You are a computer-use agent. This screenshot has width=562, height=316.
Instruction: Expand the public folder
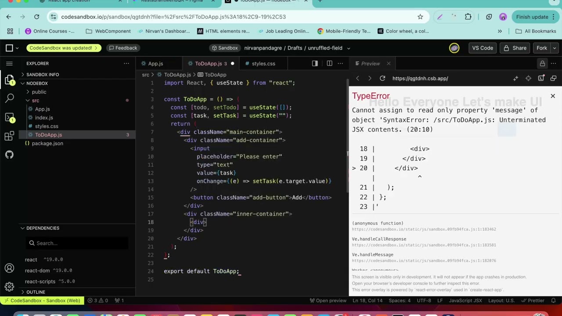tap(39, 92)
